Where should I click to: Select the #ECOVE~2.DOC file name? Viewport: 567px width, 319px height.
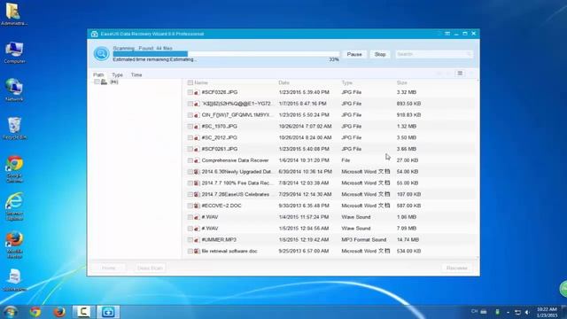(x=221, y=206)
